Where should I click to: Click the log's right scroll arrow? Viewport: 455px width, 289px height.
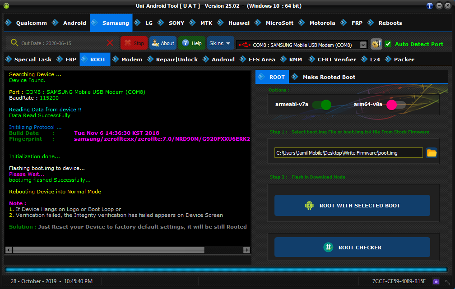coord(246,250)
